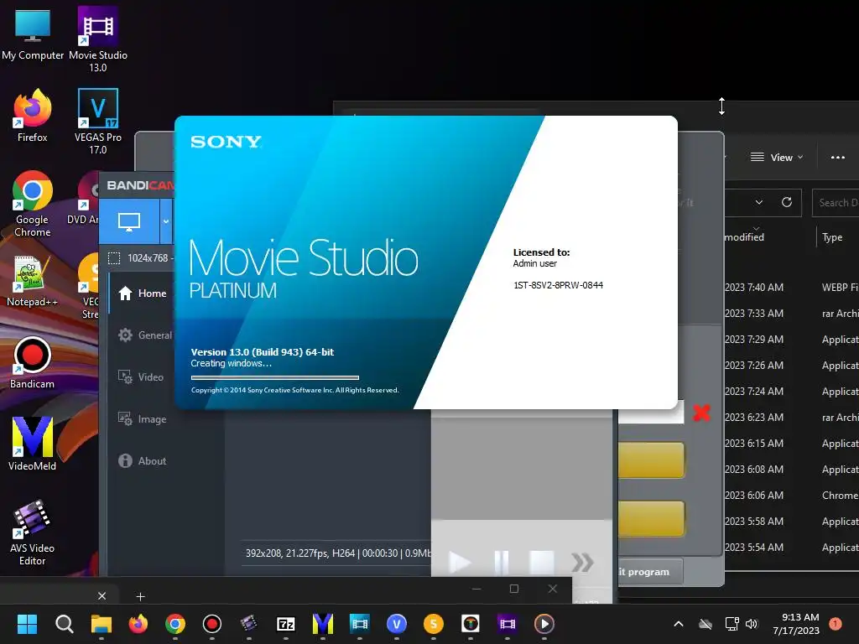Open 7-Zip from taskbar
The width and height of the screenshot is (859, 644).
coord(286,624)
